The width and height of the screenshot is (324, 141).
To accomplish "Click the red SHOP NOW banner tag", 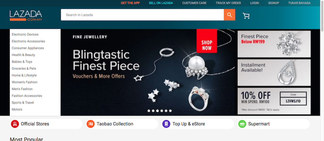I will pyautogui.click(x=207, y=41).
